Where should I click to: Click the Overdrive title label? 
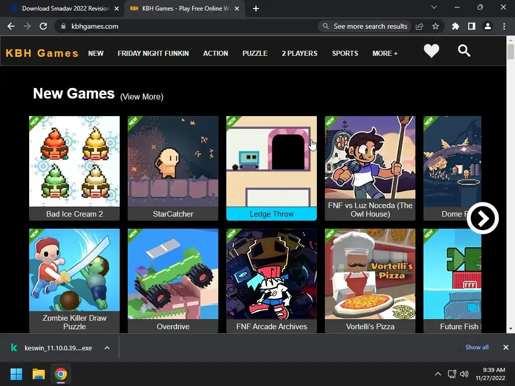pos(173,327)
